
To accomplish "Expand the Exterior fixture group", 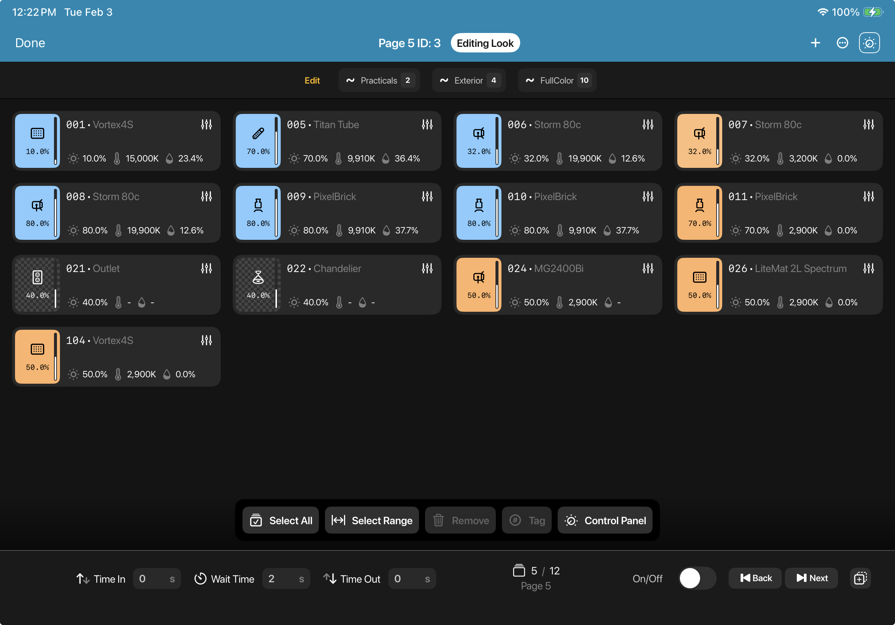I will pos(468,80).
